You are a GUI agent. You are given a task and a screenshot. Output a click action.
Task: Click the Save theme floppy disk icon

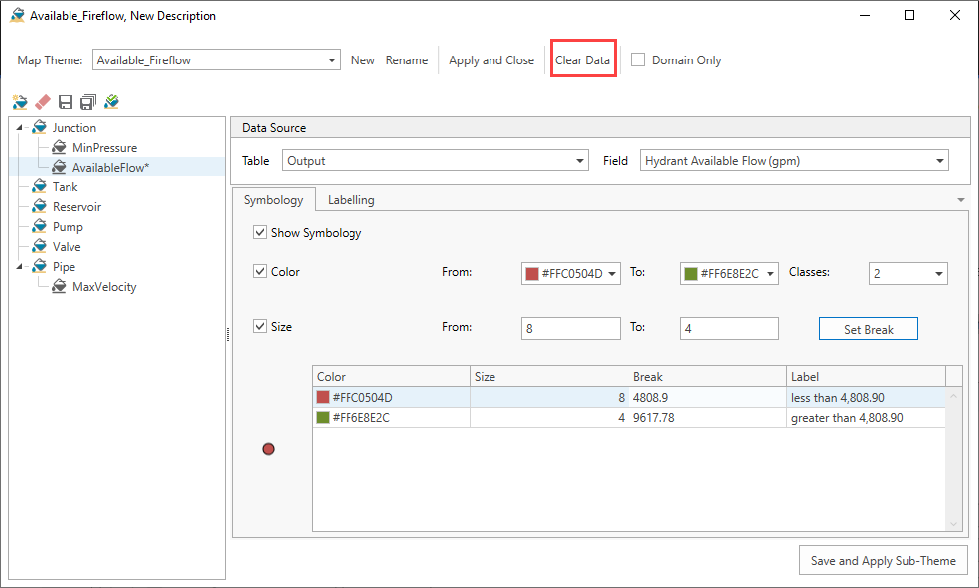[x=64, y=101]
